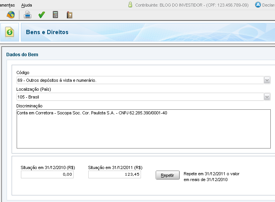Click the Dados do Bem section title
Screen dimensions: 275x202
(x=22, y=55)
